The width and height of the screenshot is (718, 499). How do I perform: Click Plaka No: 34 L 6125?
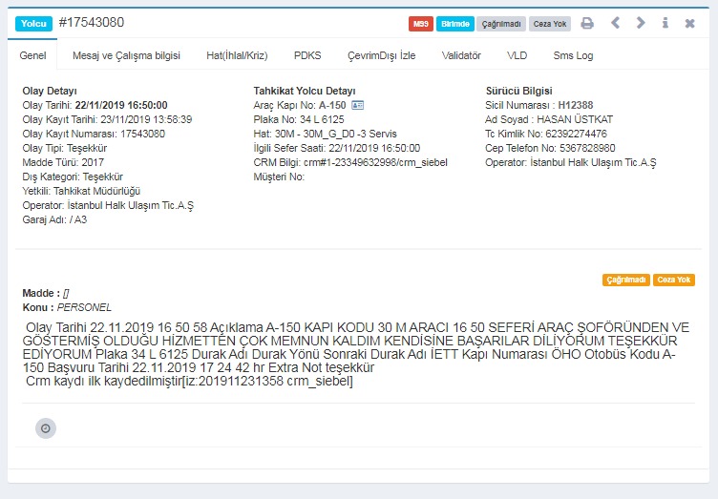click(299, 119)
